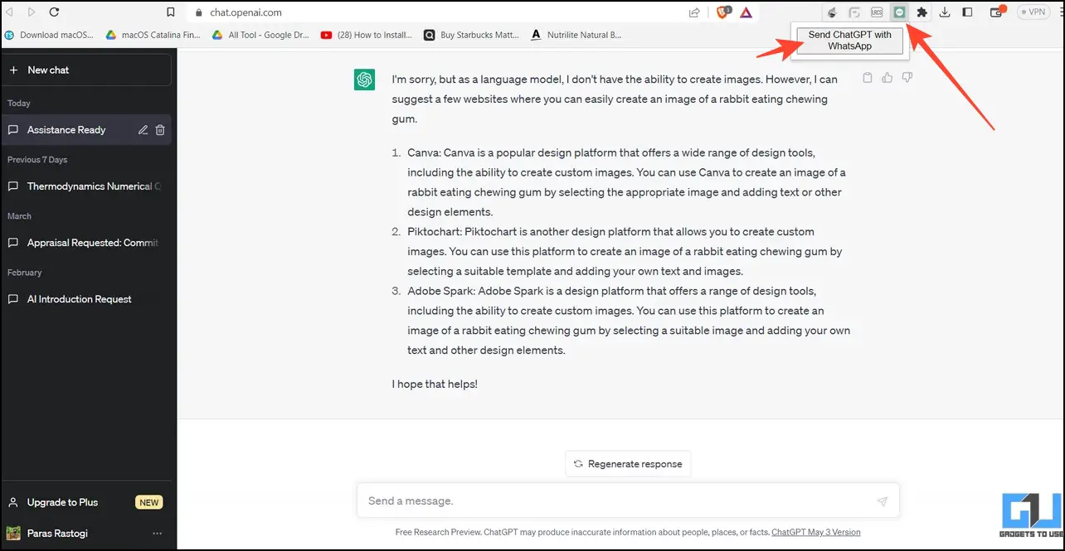Click the ChatGPT avatar logo beside response
Viewport: 1065px width, 551px height.
(x=364, y=80)
